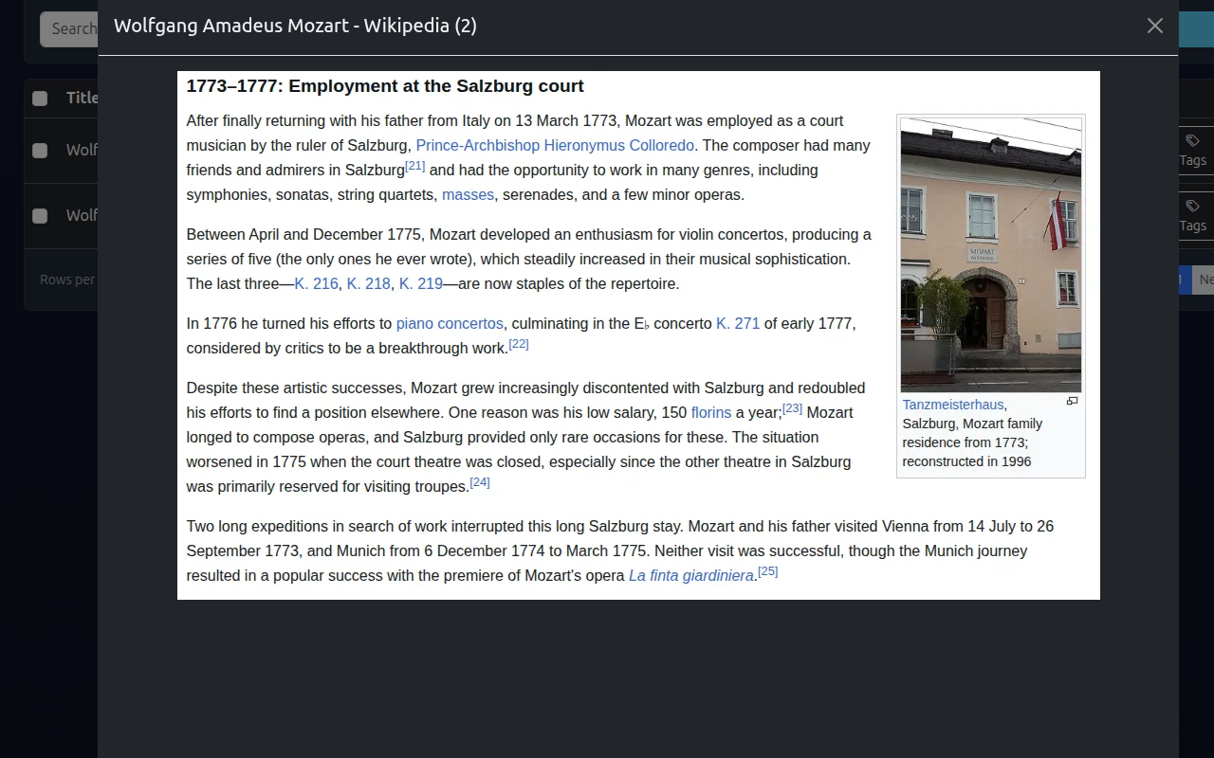Open the La finta giardiniera opera link
1214x758 pixels.
690,575
